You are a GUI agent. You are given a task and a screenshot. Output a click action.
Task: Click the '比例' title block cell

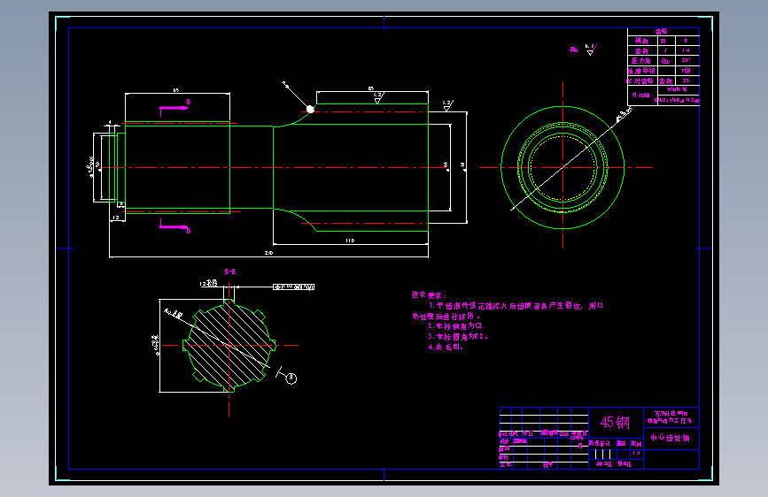coord(636,444)
